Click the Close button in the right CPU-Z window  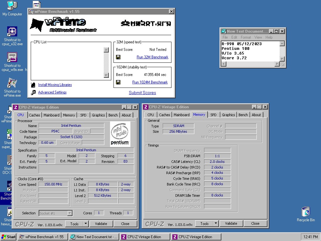click(255, 223)
